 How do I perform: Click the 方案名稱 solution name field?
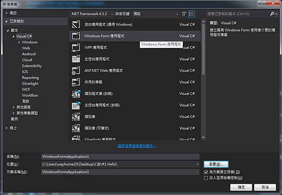coord(120,172)
